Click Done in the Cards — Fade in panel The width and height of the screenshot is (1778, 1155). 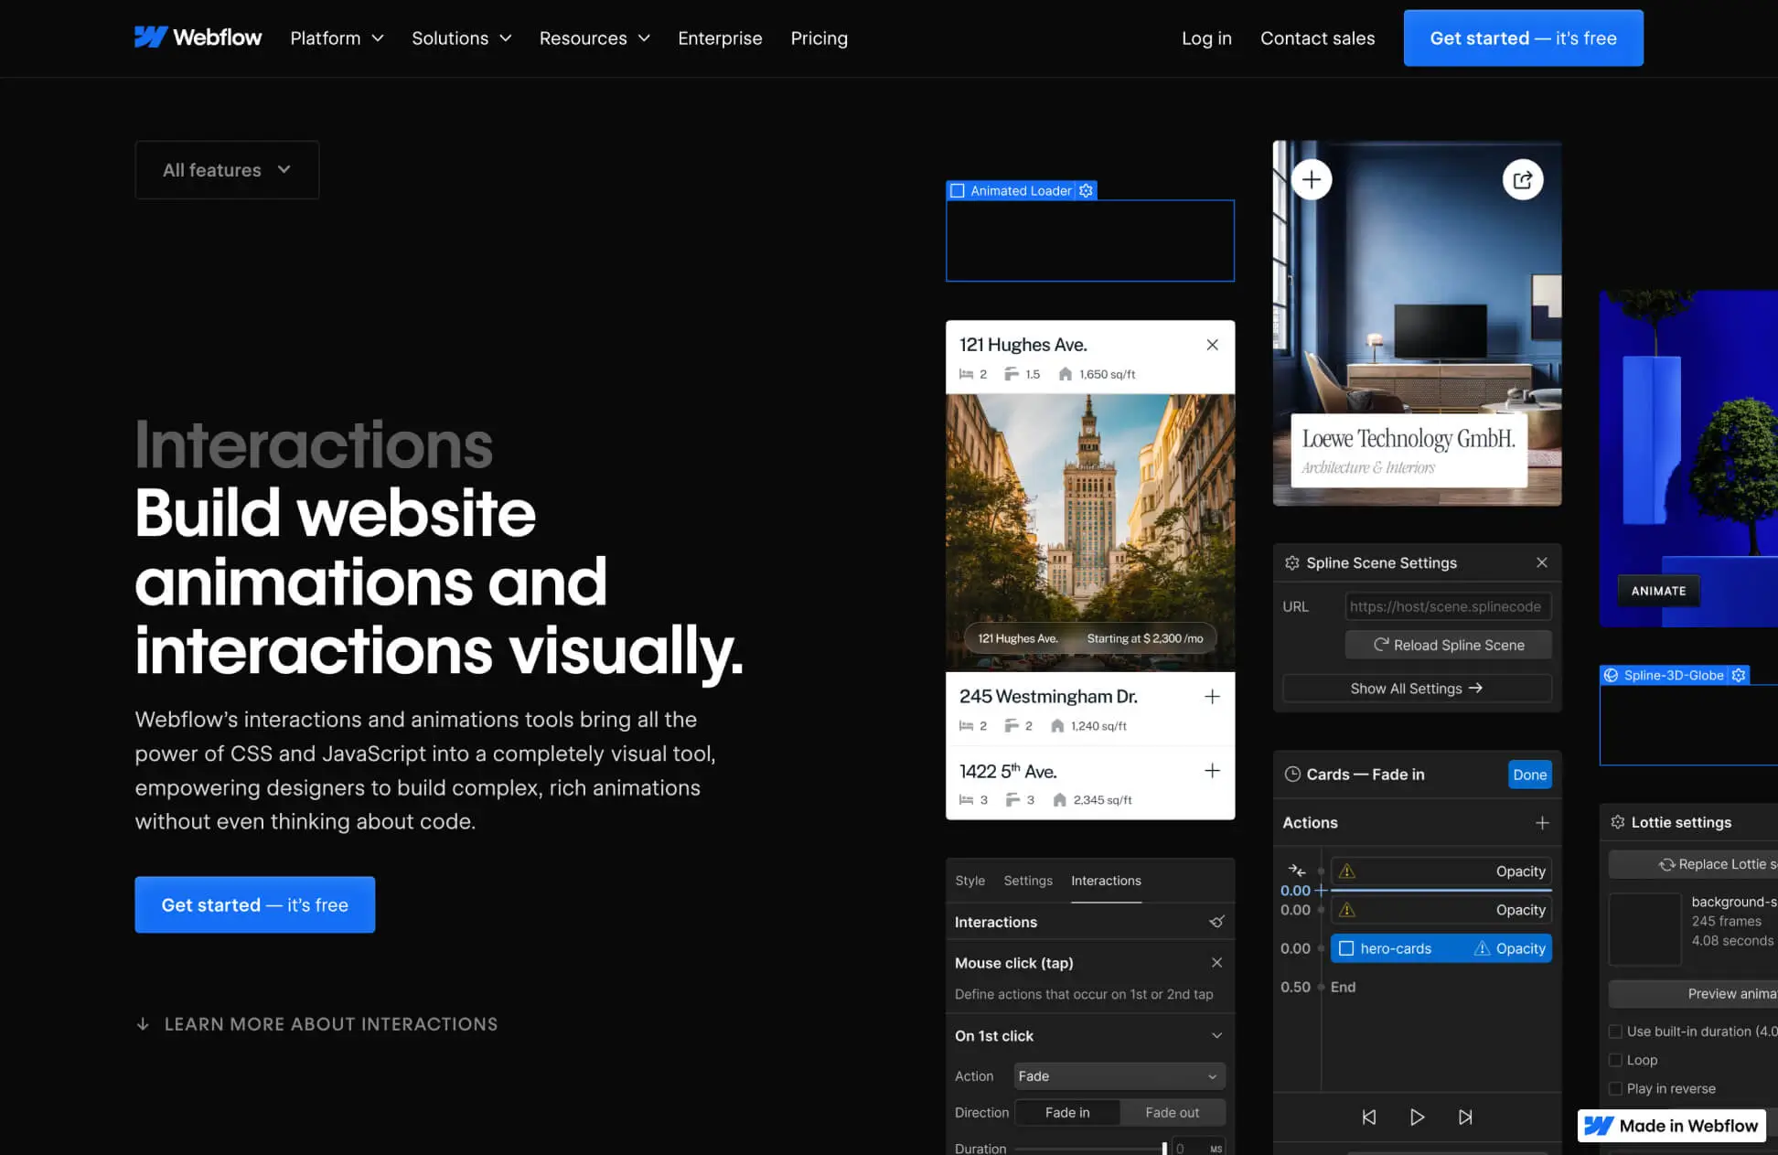click(x=1529, y=775)
